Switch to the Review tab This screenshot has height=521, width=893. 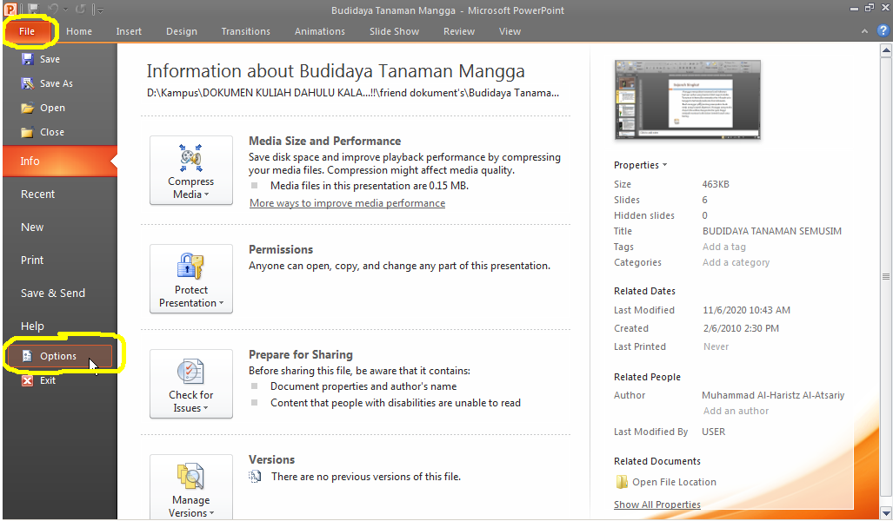click(x=459, y=31)
